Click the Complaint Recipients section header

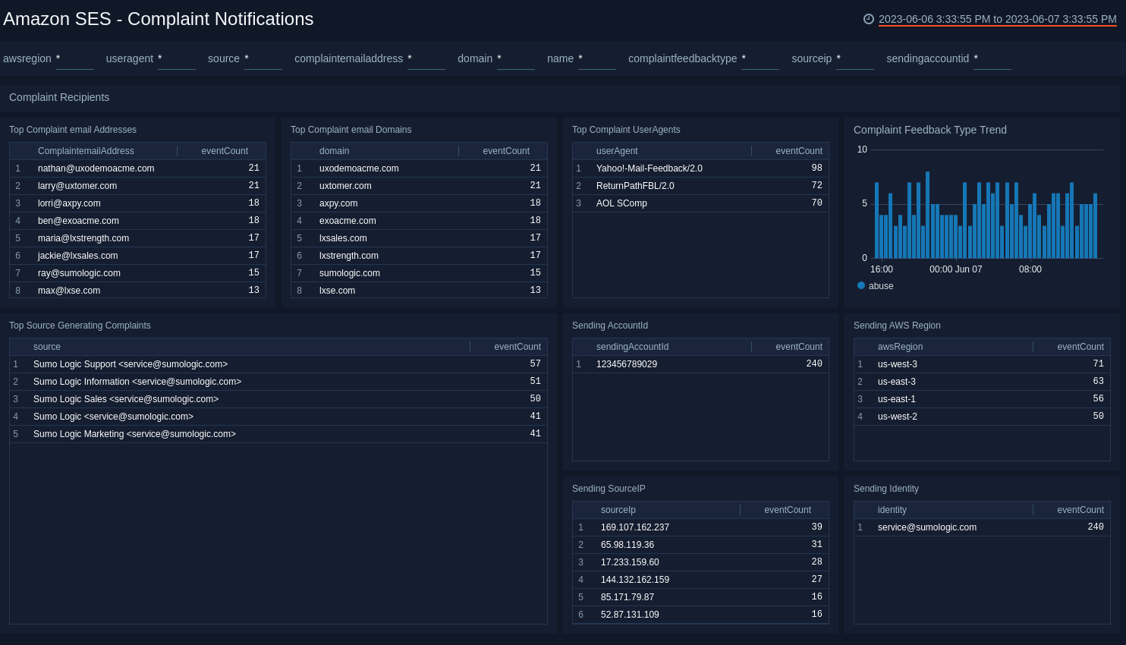pyautogui.click(x=58, y=97)
